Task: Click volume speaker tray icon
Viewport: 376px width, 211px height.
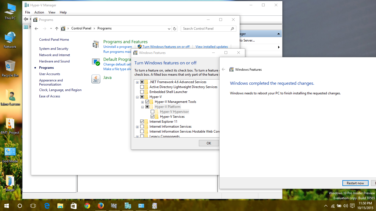Action: [345, 206]
